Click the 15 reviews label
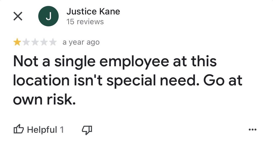The image size is (273, 168). 85,22
